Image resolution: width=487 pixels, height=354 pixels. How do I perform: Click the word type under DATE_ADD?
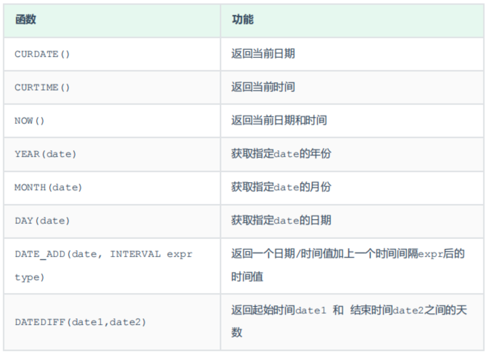(x=30, y=277)
